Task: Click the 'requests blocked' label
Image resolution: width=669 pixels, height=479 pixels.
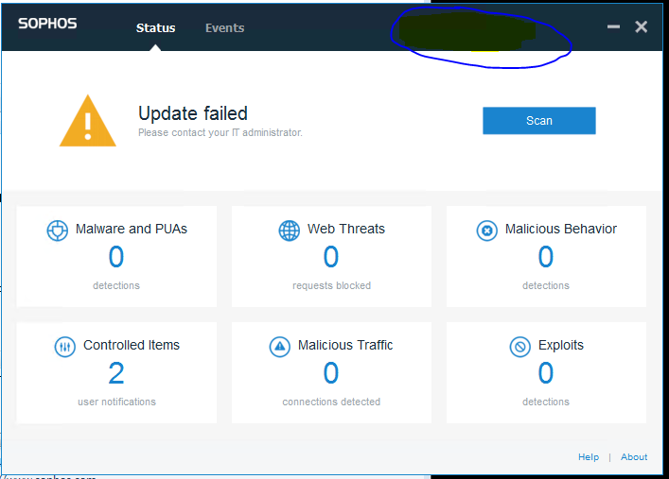Action: [x=331, y=285]
